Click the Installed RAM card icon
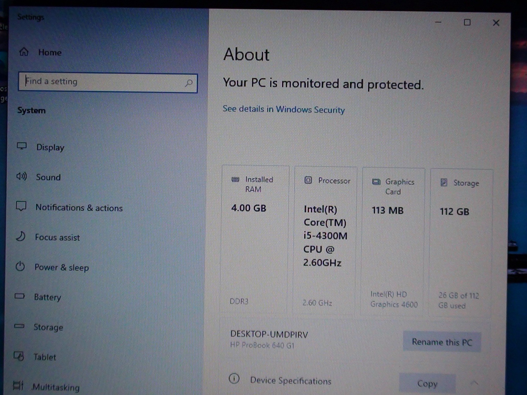 pos(235,179)
